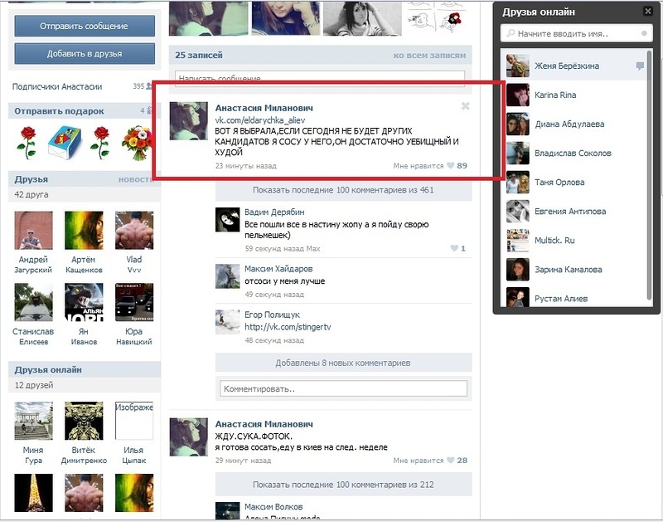The height and width of the screenshot is (522, 663).
Task: Click Егор Полищук comment avatar
Action: click(227, 322)
